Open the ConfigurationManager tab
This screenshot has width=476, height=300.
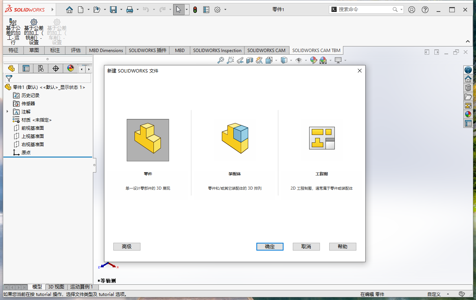[x=41, y=68]
